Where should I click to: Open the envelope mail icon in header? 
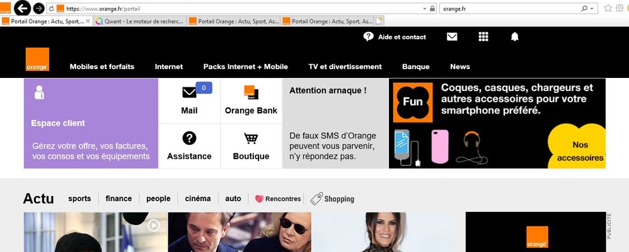[452, 37]
